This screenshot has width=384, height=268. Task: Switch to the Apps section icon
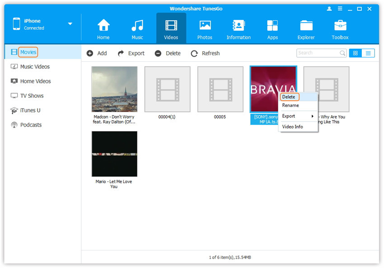[x=272, y=26]
